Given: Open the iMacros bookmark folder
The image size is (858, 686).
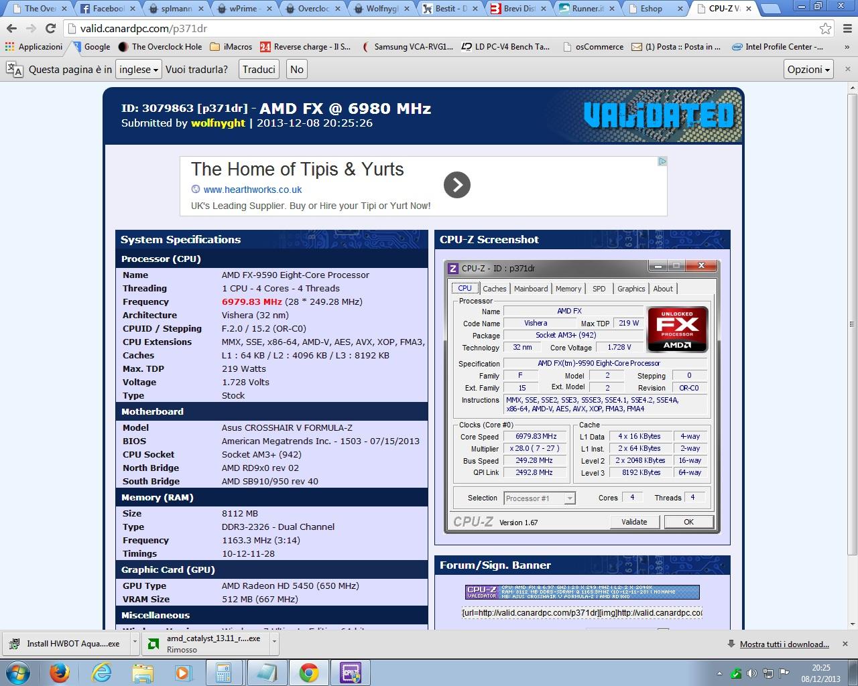Looking at the screenshot, I should coord(231,47).
